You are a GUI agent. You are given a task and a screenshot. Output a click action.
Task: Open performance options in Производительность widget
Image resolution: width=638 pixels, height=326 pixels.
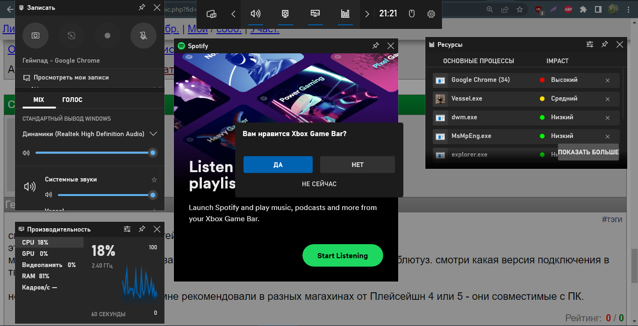pos(127,229)
